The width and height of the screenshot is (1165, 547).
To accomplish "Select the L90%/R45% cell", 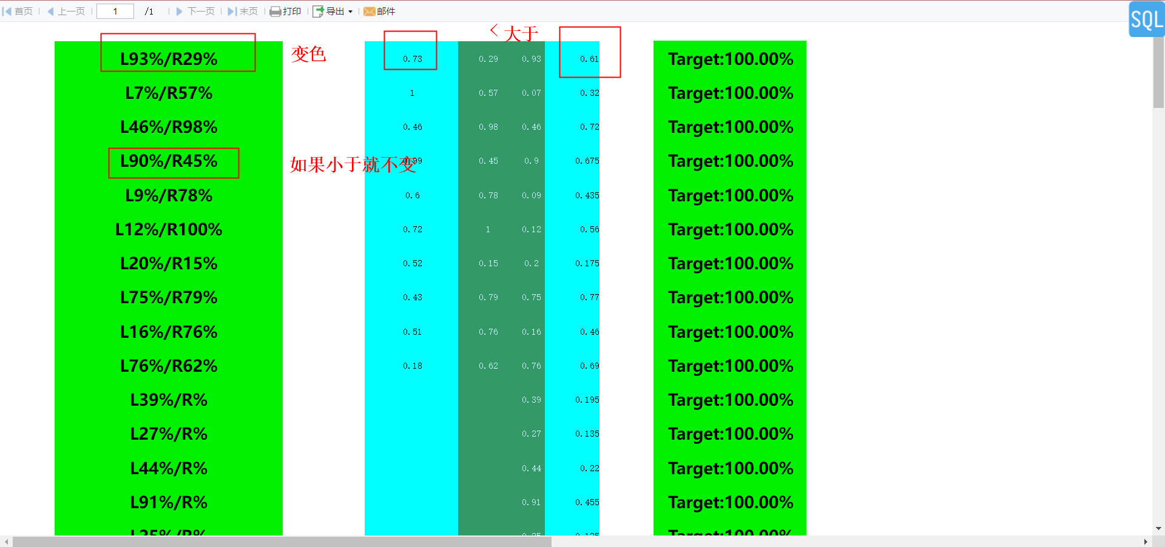I will click(x=169, y=161).
